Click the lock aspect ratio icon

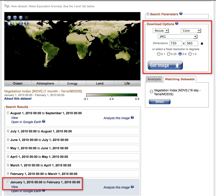tap(202, 44)
